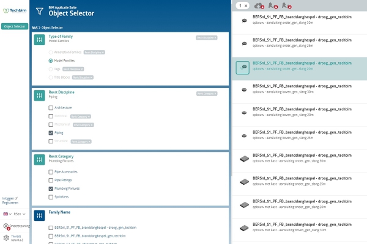Select the Title Blocks radio button
The height and width of the screenshot is (244, 367).
pos(51,77)
